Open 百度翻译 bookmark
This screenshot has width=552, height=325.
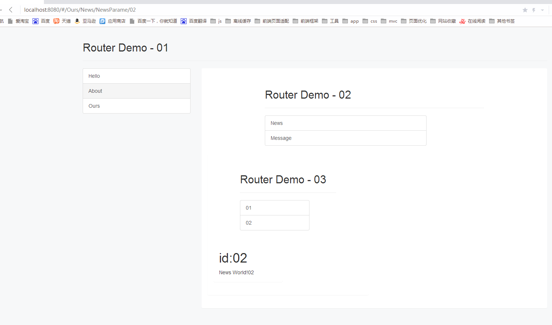(x=194, y=21)
